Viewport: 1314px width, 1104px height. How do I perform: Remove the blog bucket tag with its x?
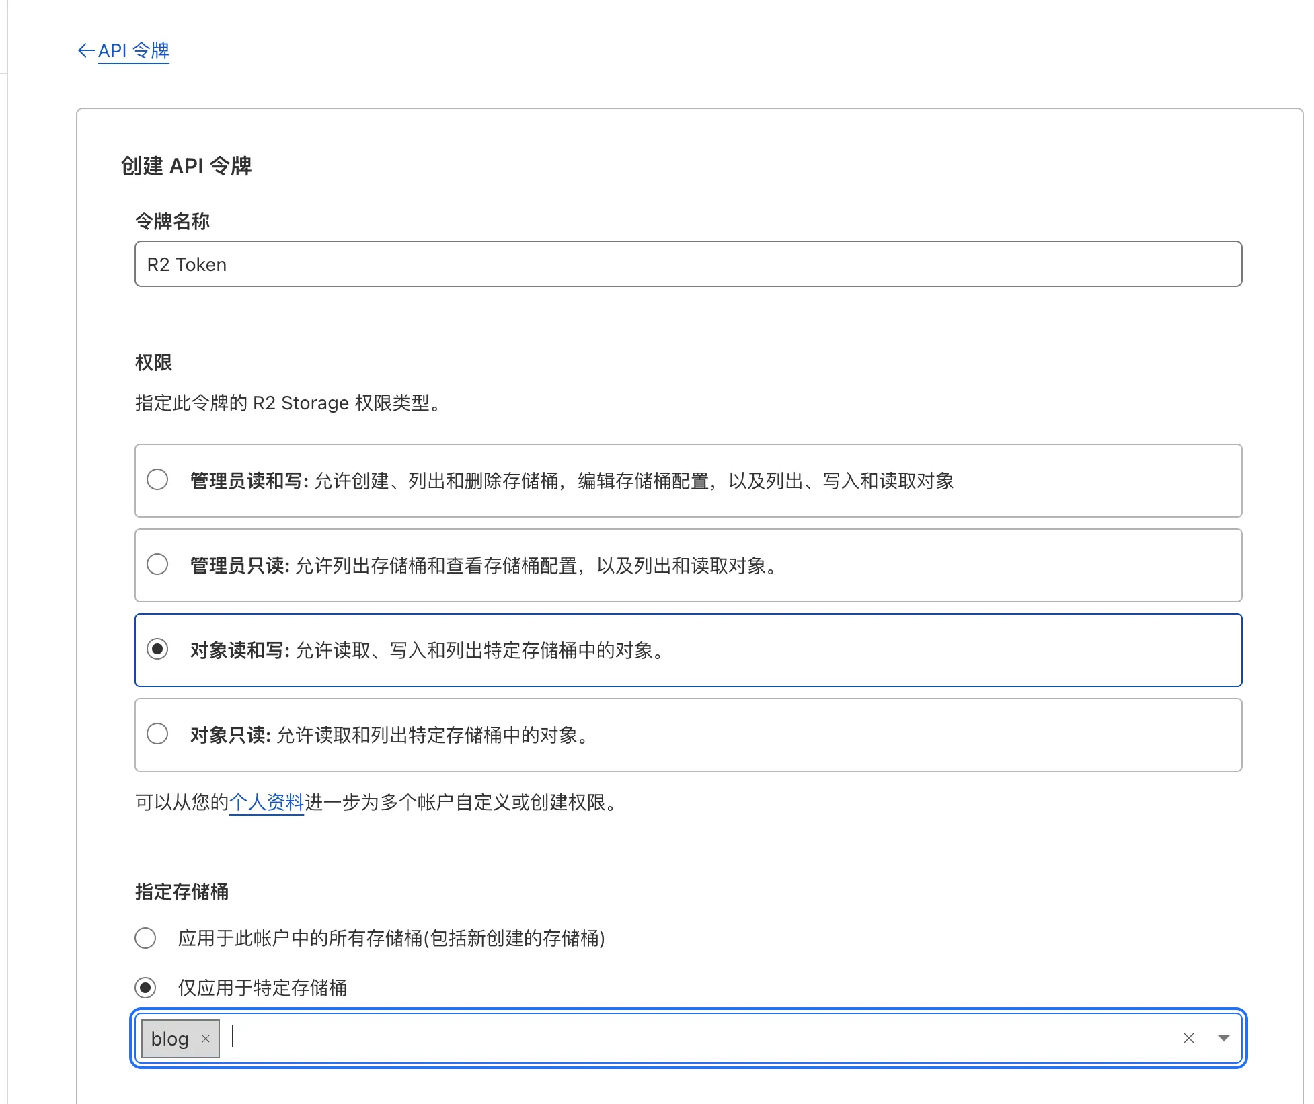[206, 1039]
